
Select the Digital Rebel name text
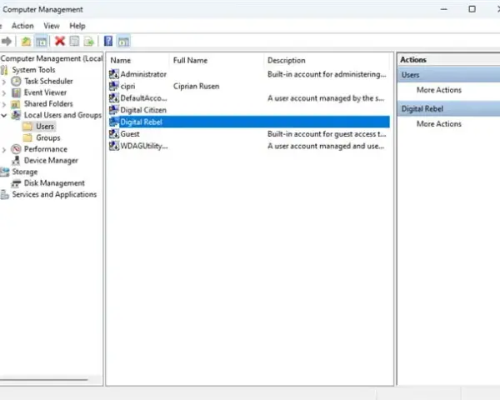pyautogui.click(x=142, y=122)
